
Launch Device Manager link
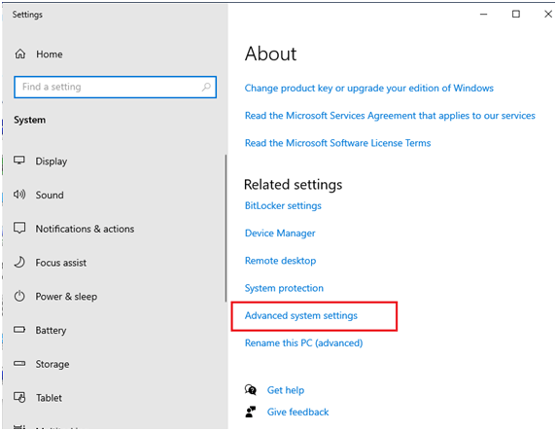pyautogui.click(x=280, y=233)
